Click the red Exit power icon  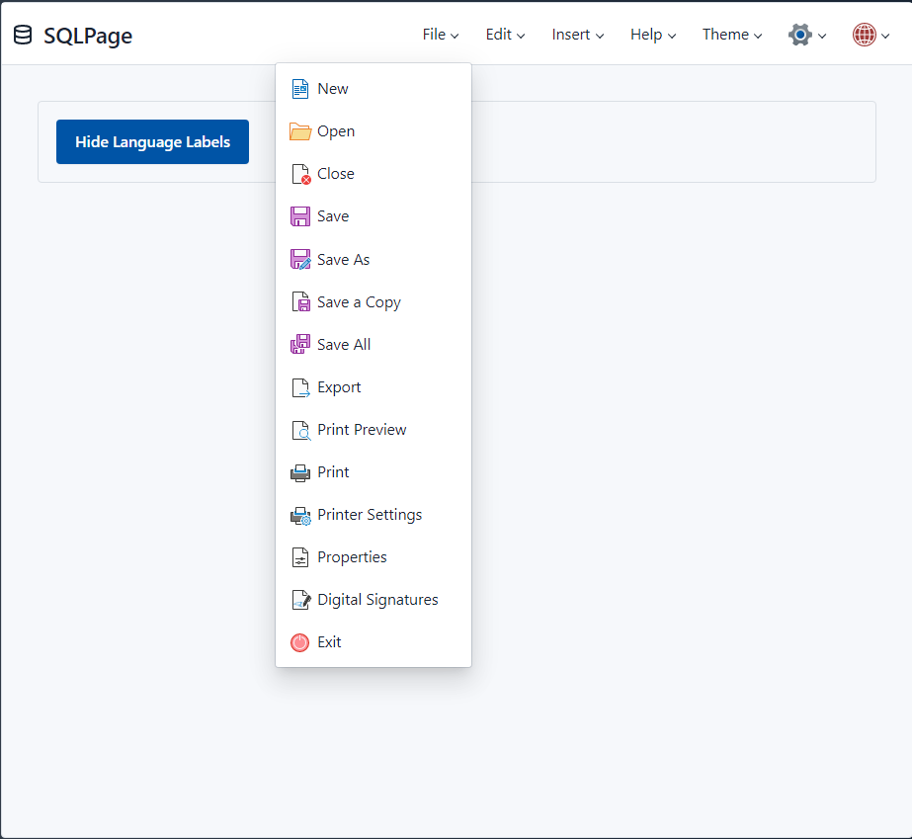(300, 642)
